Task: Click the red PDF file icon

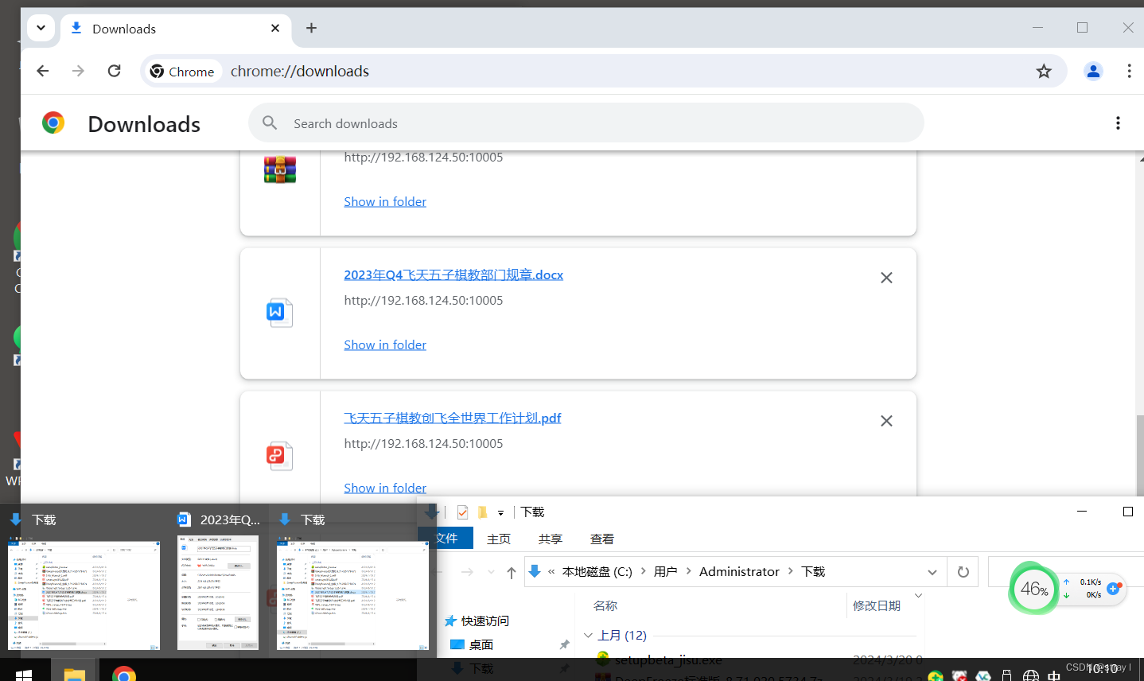Action: pos(279,456)
